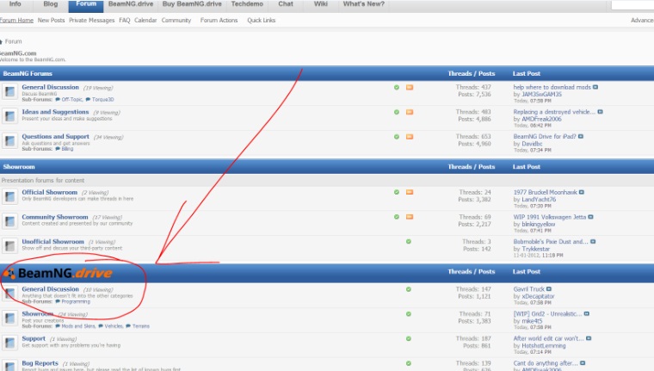Viewport: 654px width, 371px height.
Task: Open the Bug Reports forum
Action: (40, 362)
